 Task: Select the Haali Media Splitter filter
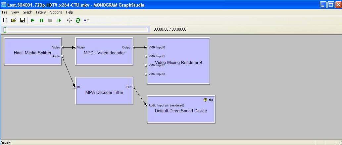coord(32,51)
